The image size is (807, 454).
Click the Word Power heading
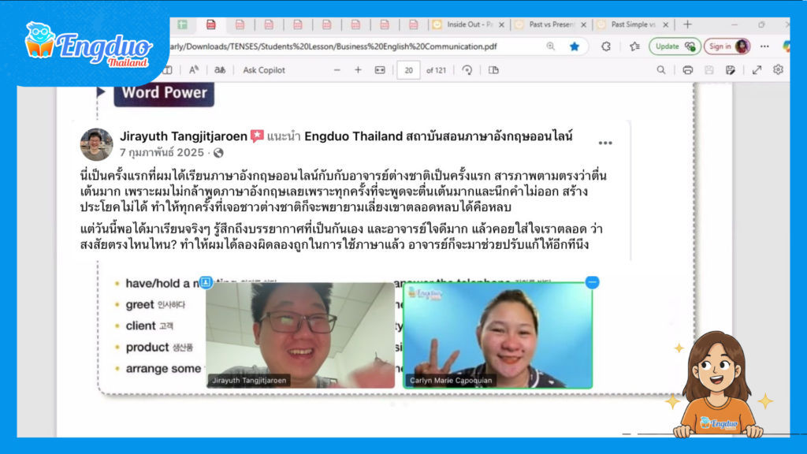164,93
